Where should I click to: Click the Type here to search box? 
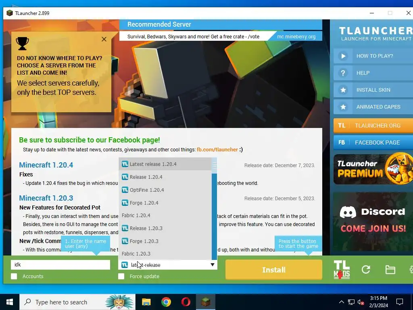[x=77, y=302]
